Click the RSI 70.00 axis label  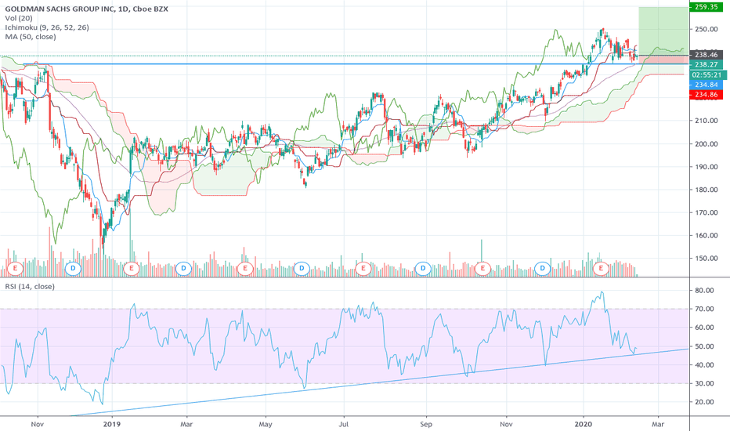coord(704,309)
